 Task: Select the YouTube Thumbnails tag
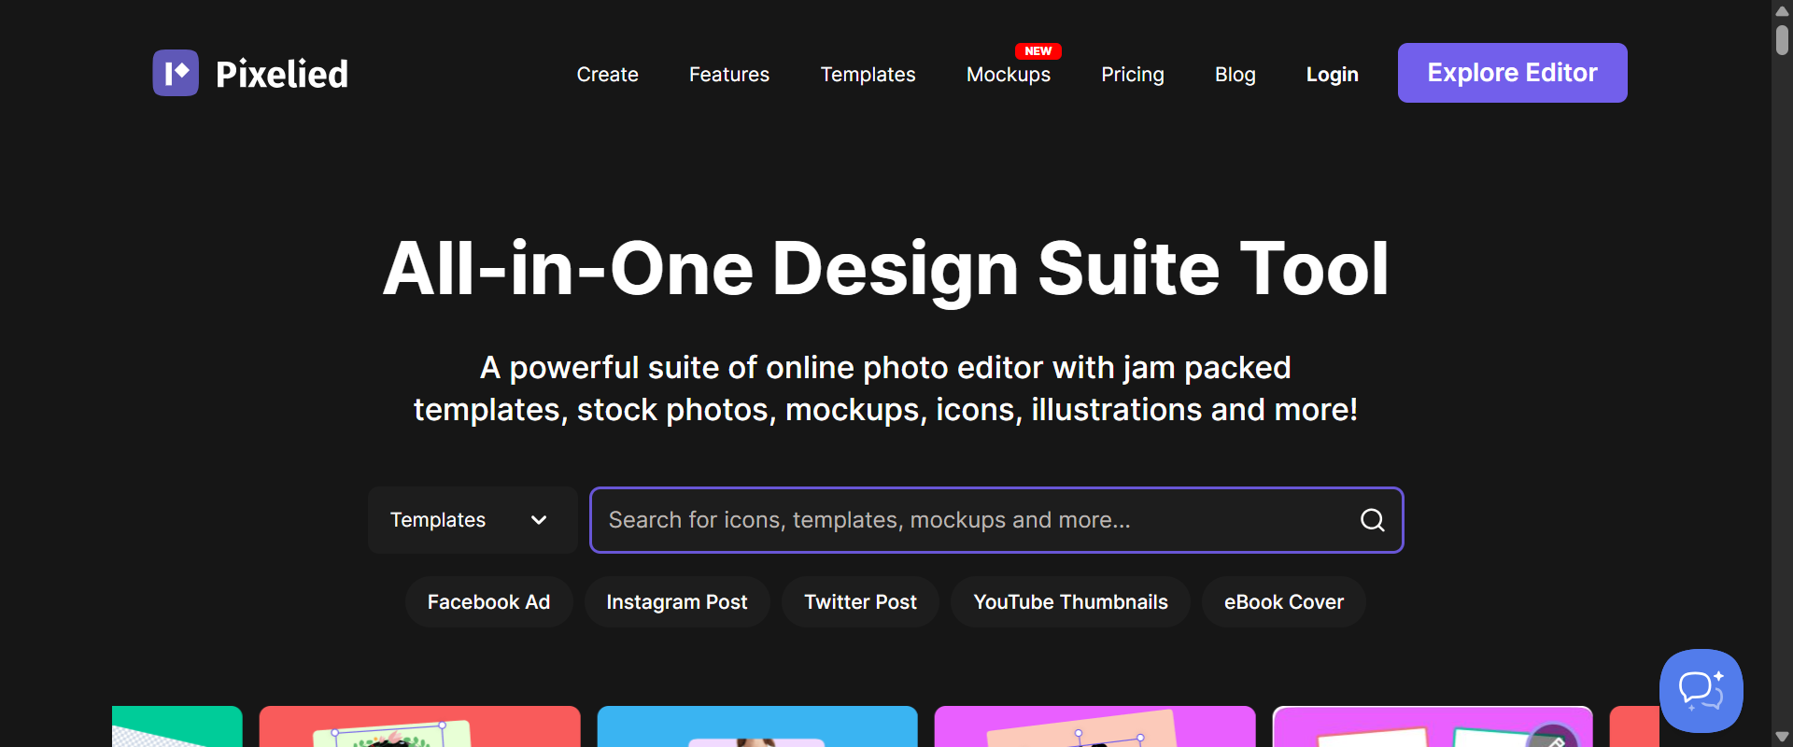1070,602
